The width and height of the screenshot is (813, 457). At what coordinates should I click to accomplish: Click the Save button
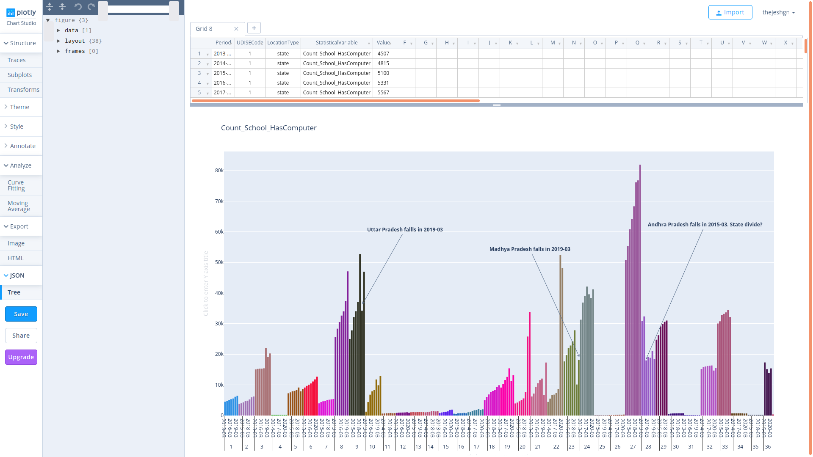tap(21, 314)
